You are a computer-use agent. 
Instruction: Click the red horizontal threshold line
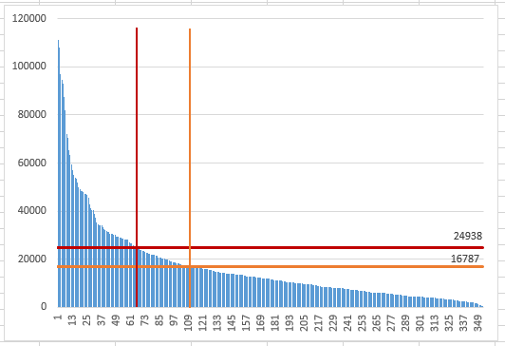pyautogui.click(x=271, y=248)
